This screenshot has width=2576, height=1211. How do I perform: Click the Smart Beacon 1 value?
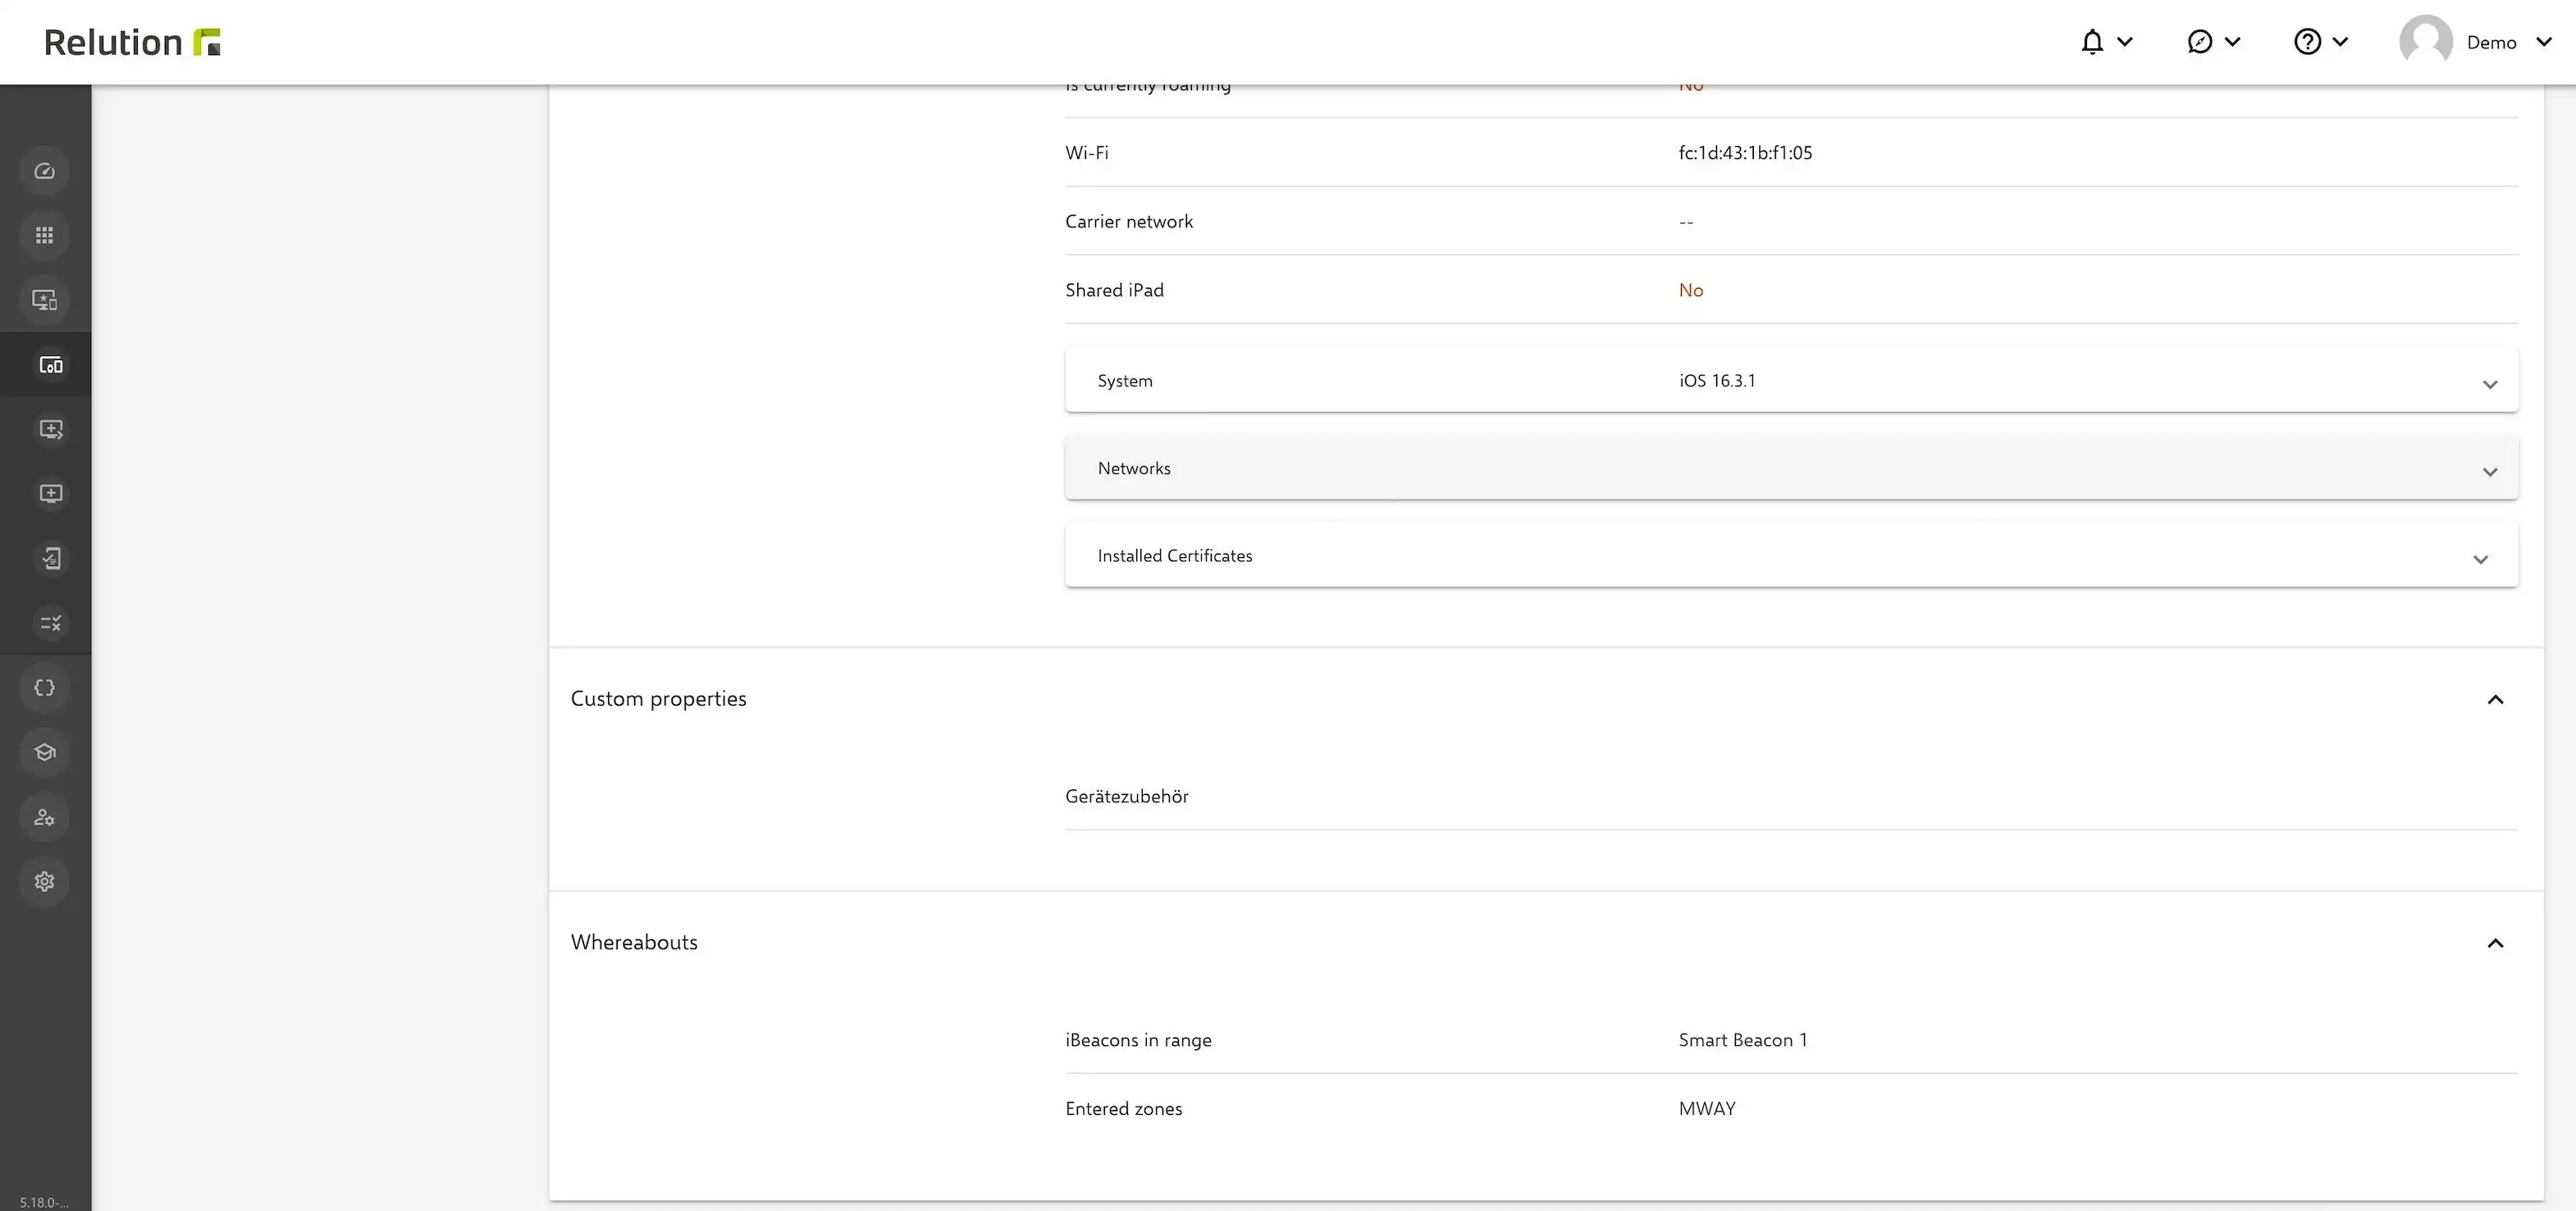click(1743, 1040)
